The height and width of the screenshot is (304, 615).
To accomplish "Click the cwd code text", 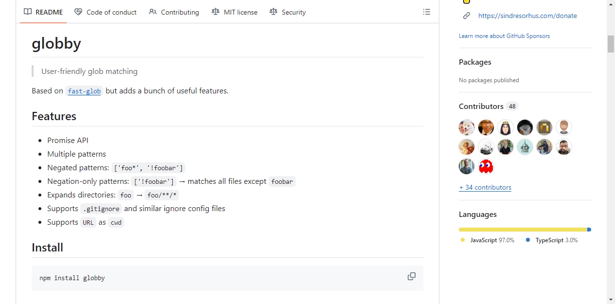I will point(116,223).
